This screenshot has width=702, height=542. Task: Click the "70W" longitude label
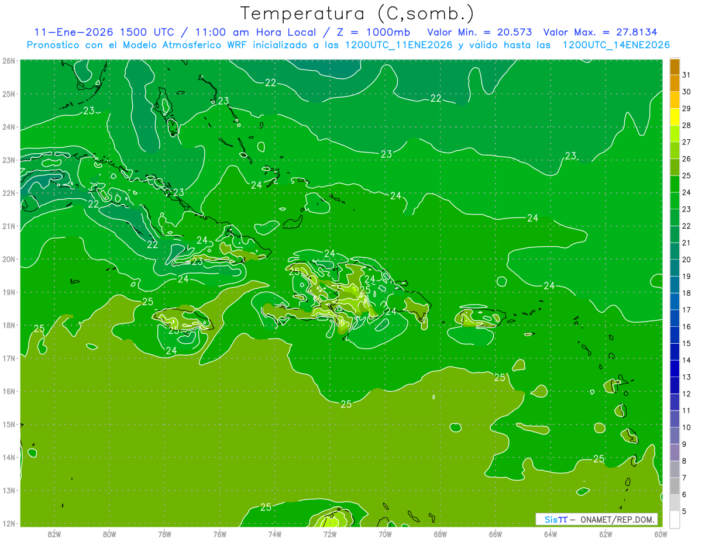coord(385,534)
